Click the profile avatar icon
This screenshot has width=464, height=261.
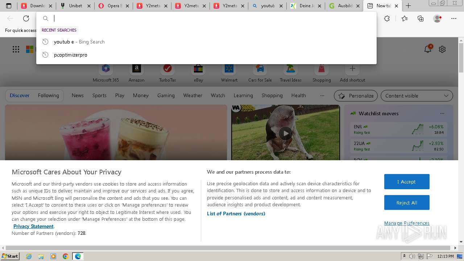[438, 18]
